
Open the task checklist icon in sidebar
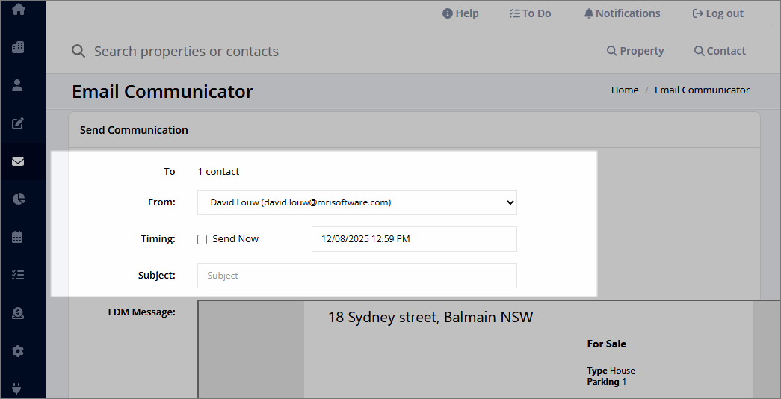point(18,275)
